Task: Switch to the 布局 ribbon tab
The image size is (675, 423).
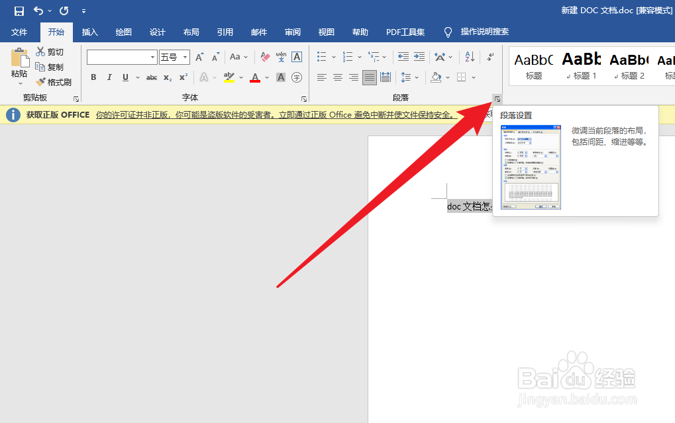Action: coord(191,32)
